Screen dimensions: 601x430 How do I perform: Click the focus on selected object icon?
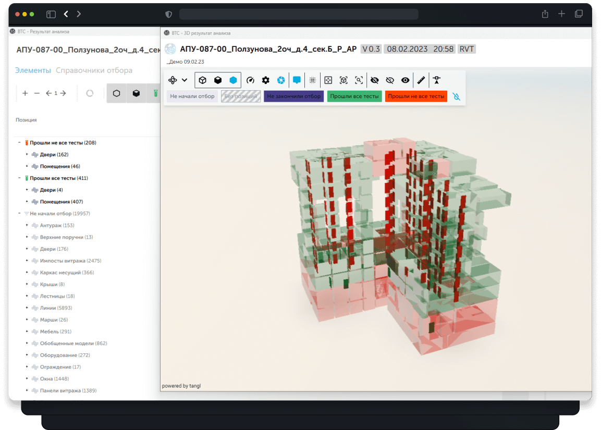click(x=344, y=80)
